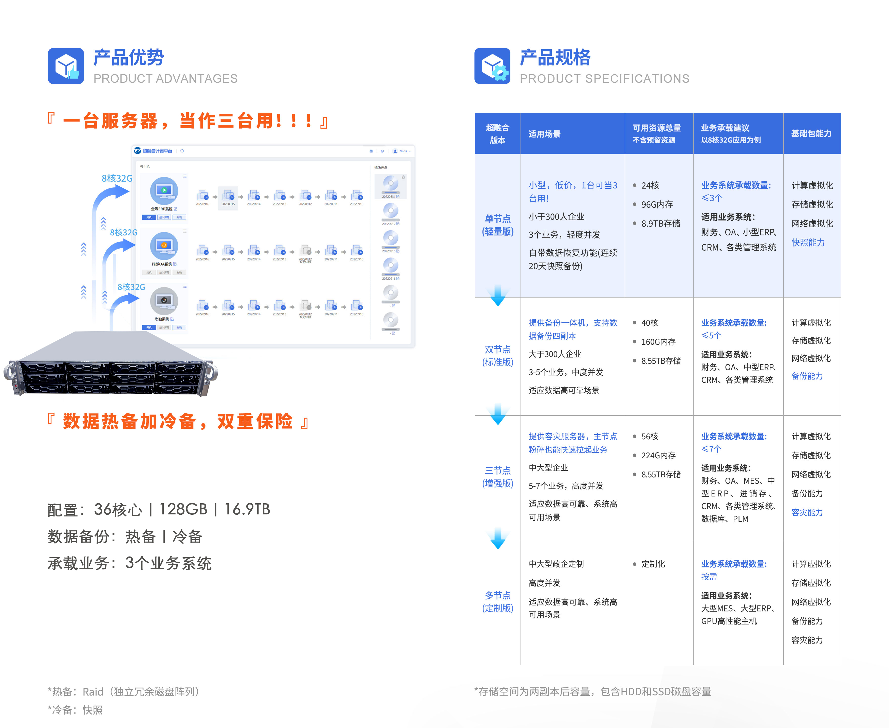Click the console icon left of settings gear
The width and height of the screenshot is (889, 728).
click(x=371, y=151)
